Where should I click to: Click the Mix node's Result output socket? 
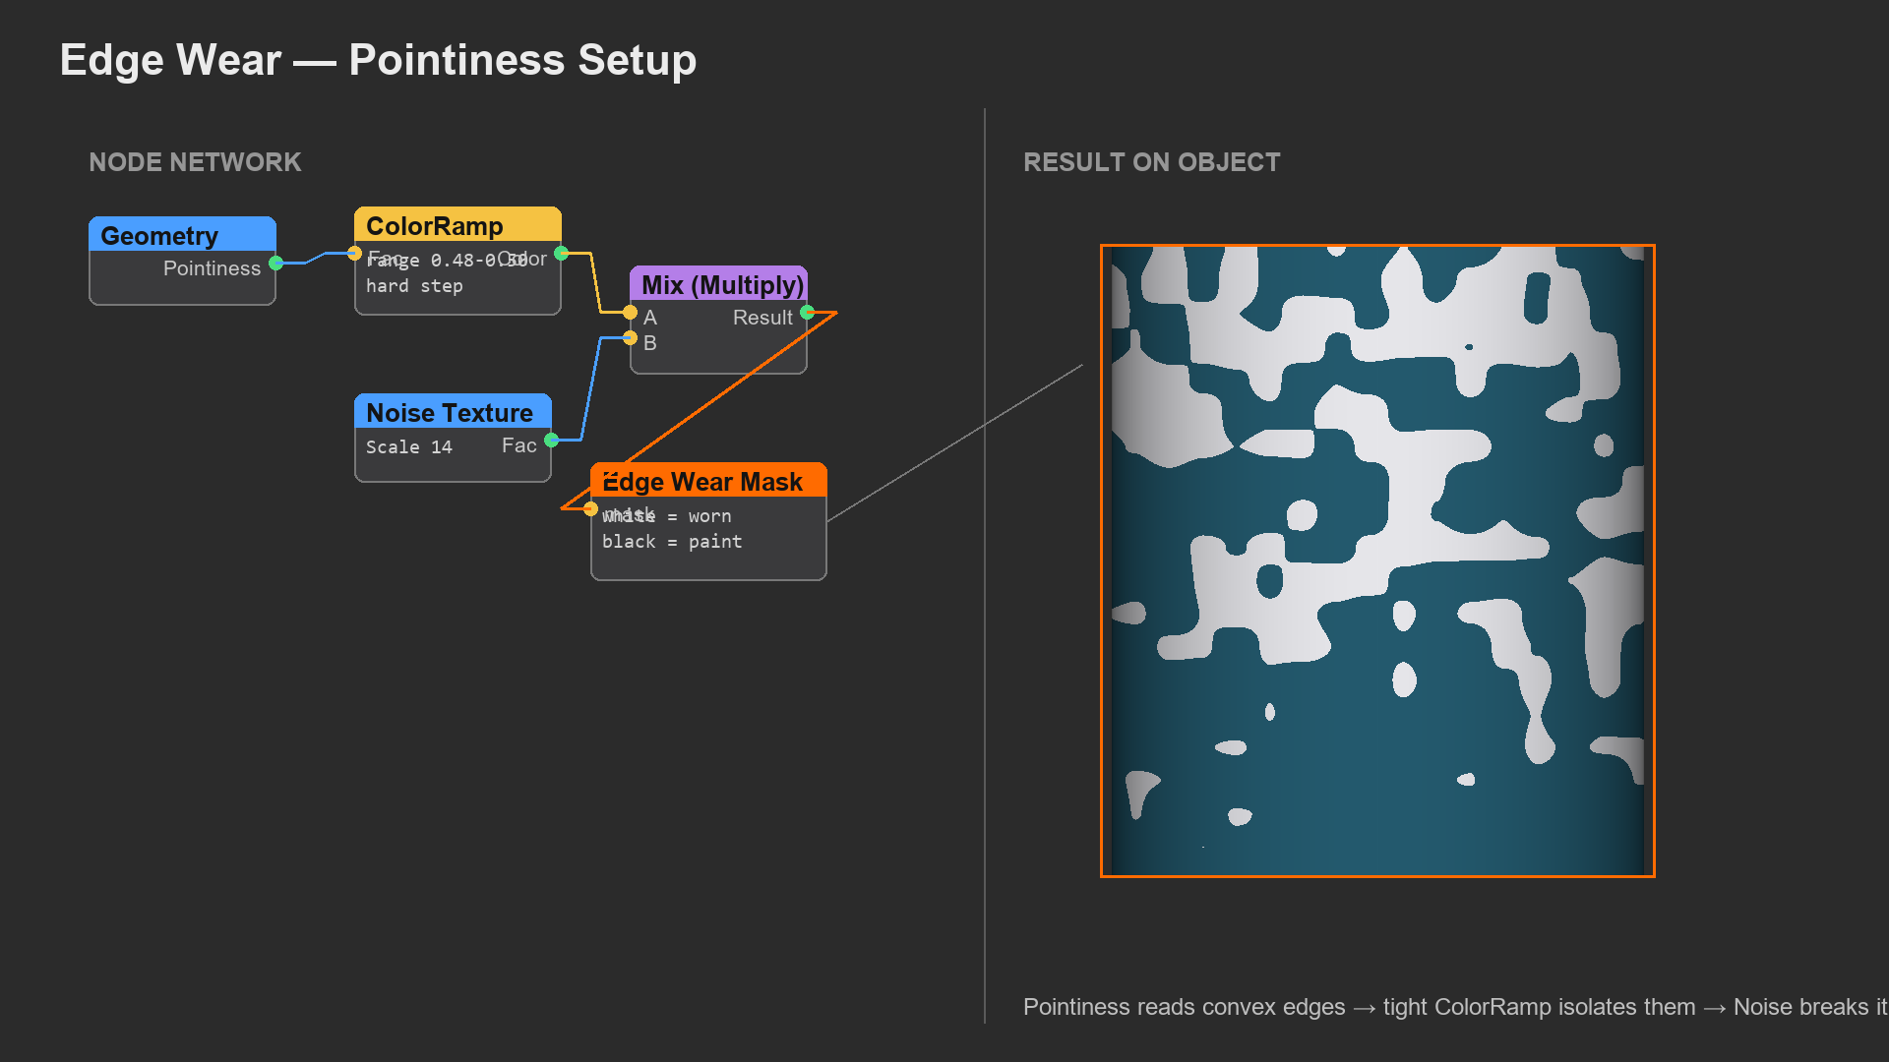tap(807, 313)
